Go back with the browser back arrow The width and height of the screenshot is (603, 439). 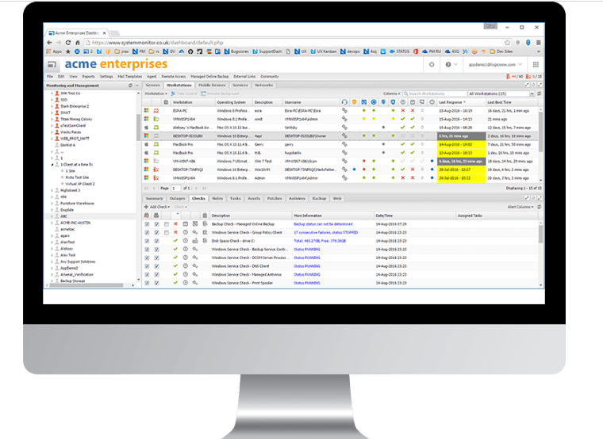(x=49, y=43)
